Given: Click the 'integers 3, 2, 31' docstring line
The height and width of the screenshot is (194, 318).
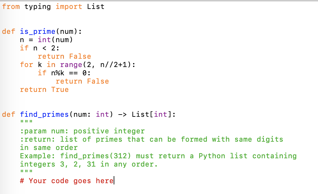Looking at the screenshot, I should tap(89, 164).
